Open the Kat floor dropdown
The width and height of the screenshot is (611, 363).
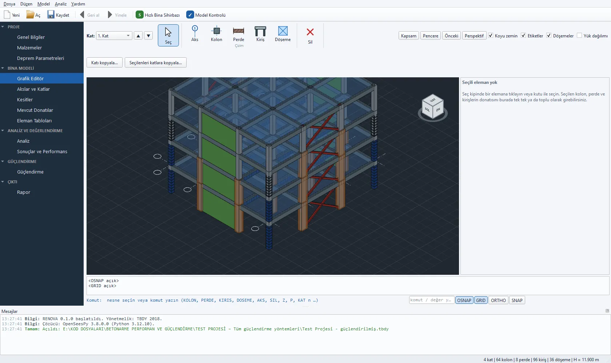(114, 36)
